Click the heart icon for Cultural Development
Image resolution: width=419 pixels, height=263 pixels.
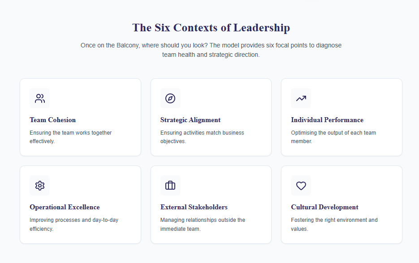click(x=301, y=186)
